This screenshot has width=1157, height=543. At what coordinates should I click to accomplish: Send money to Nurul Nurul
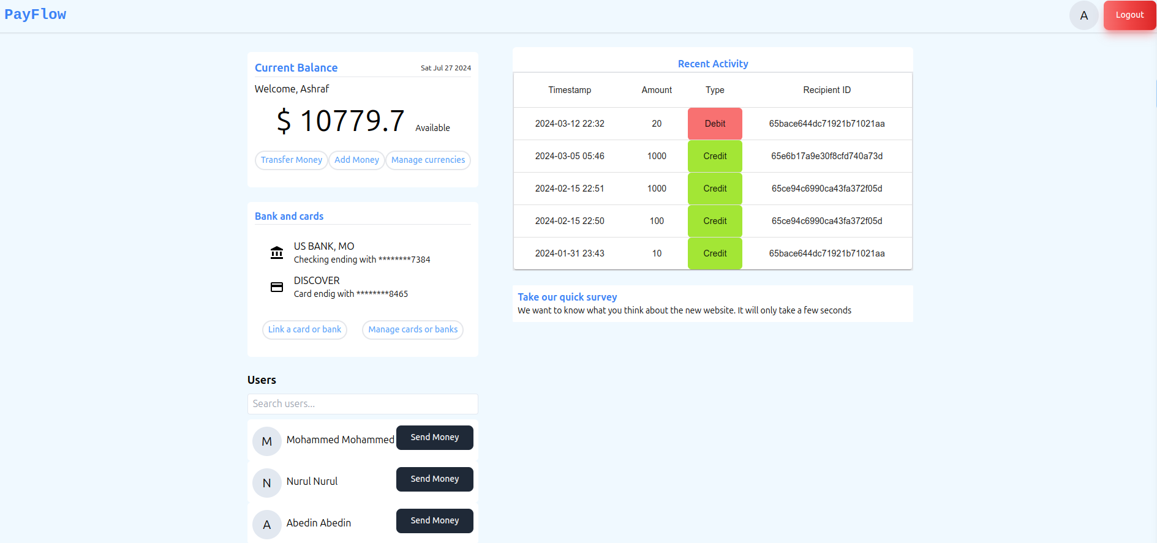pyautogui.click(x=434, y=479)
